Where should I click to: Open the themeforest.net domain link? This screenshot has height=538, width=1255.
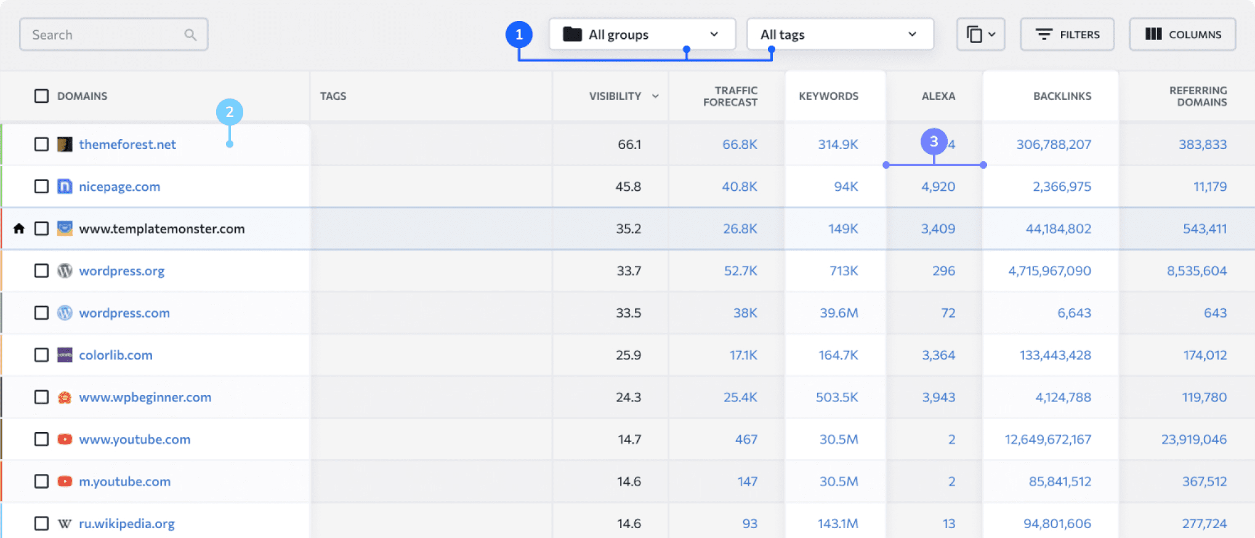click(x=127, y=144)
